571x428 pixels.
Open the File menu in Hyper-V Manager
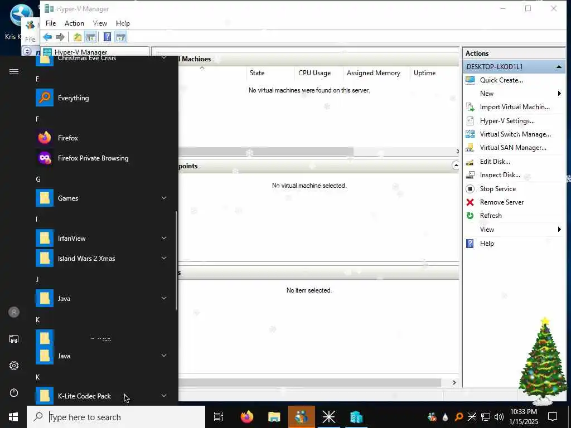[51, 23]
